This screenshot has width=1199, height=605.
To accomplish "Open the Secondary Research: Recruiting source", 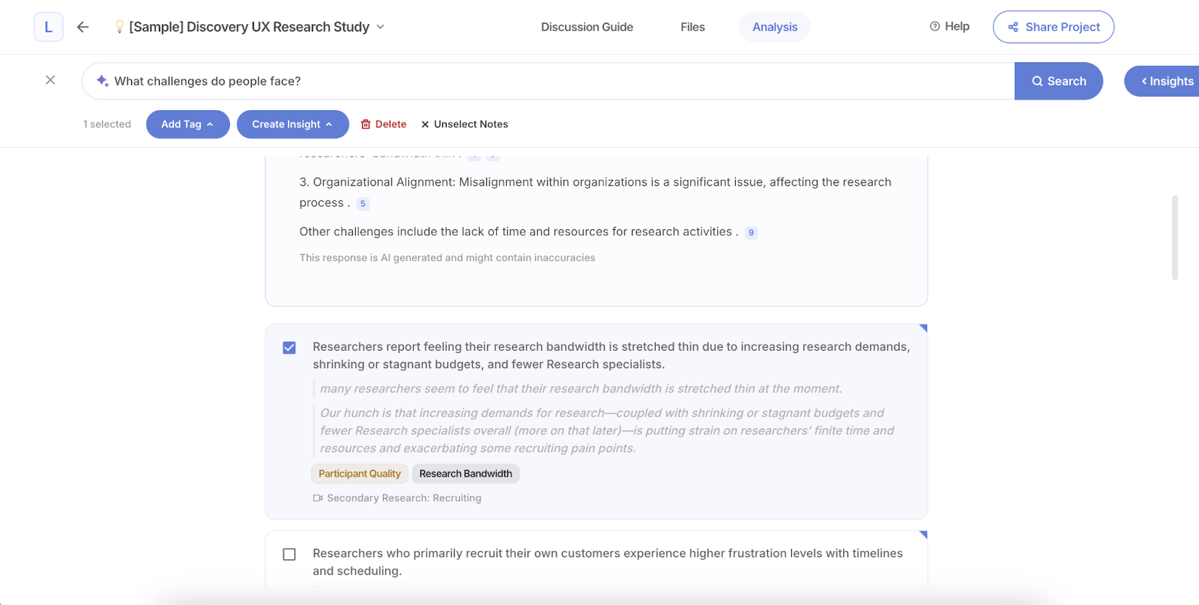I will 404,498.
